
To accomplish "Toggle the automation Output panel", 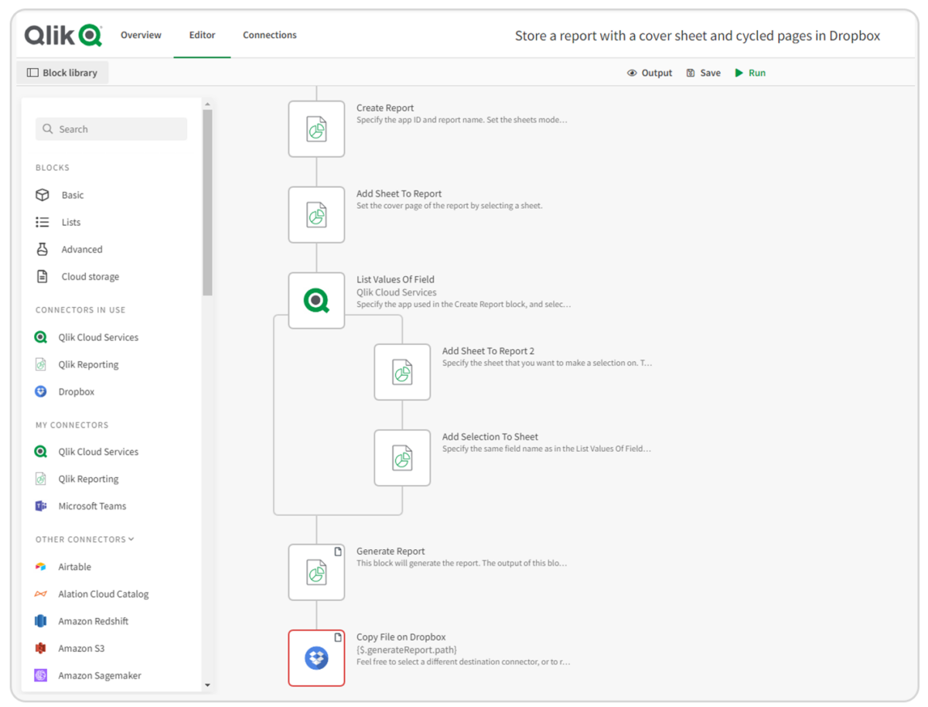I will (650, 73).
